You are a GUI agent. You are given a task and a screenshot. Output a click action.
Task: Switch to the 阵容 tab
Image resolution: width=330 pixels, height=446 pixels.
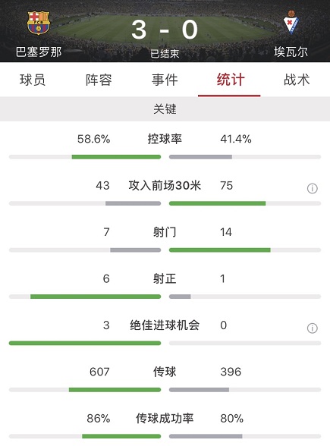[99, 80]
